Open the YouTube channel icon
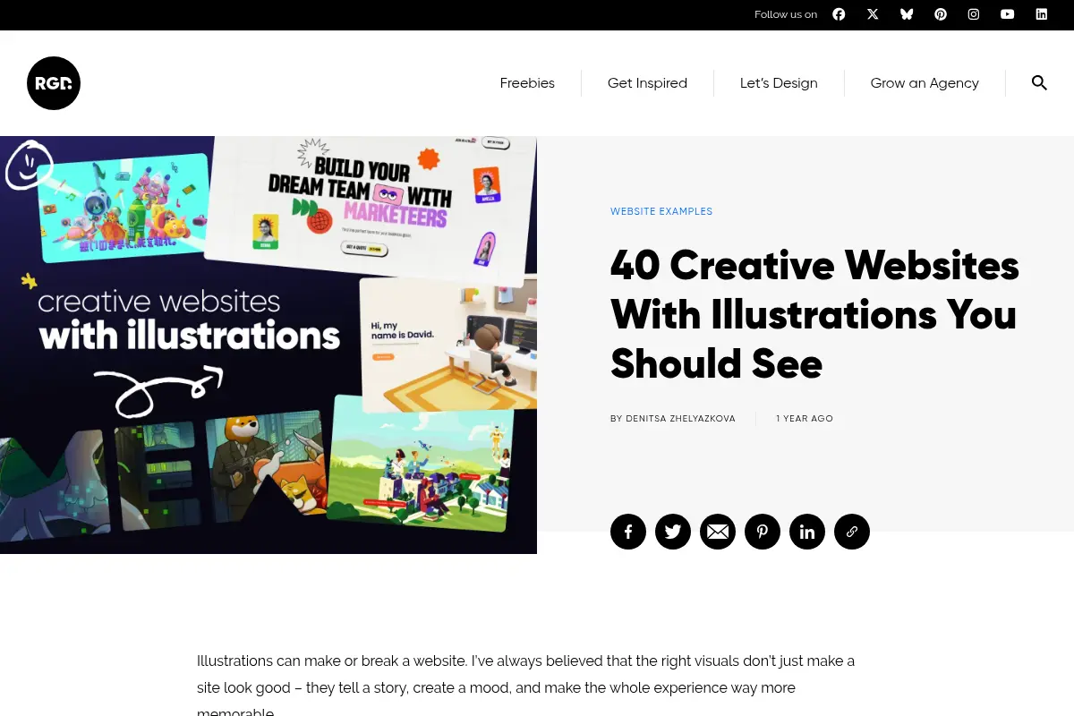The image size is (1074, 716). click(x=1008, y=14)
